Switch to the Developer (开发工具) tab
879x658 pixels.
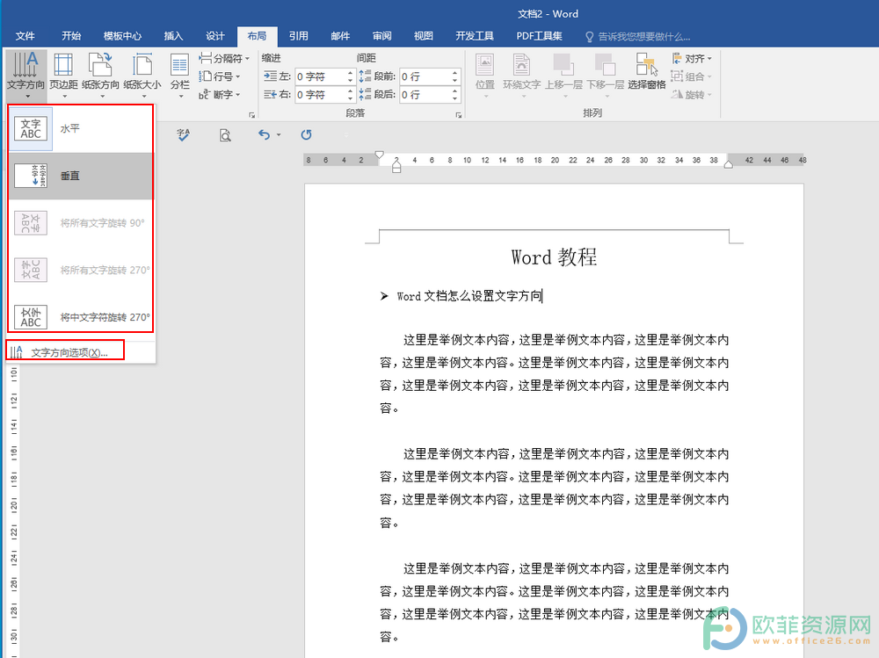coord(475,36)
